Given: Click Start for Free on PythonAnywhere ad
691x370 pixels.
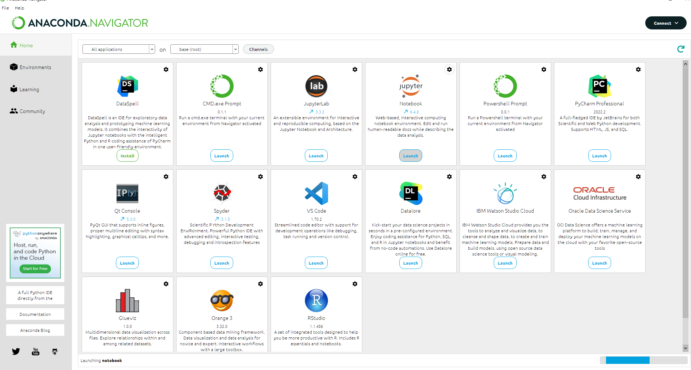Looking at the screenshot, I should click(x=35, y=269).
